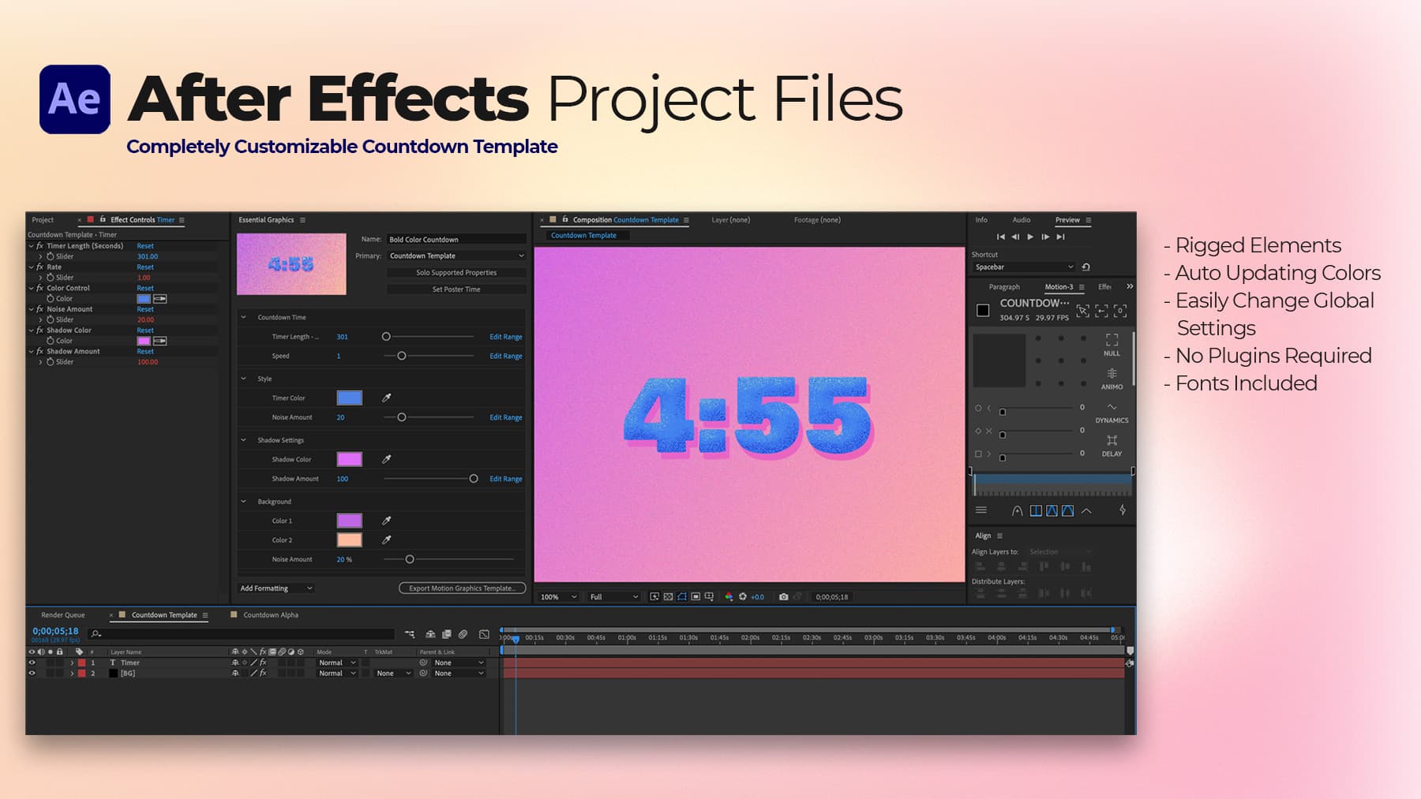Viewport: 1421px width, 799px height.
Task: Click the composition mini-flowchart icon in timeline
Action: click(x=410, y=634)
